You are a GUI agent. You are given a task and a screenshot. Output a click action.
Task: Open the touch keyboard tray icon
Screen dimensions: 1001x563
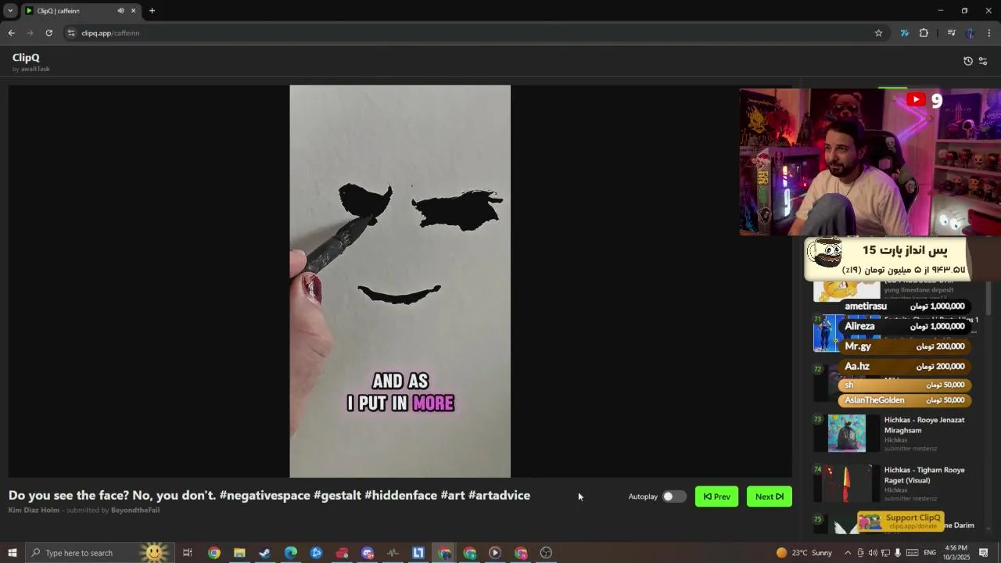[912, 553]
